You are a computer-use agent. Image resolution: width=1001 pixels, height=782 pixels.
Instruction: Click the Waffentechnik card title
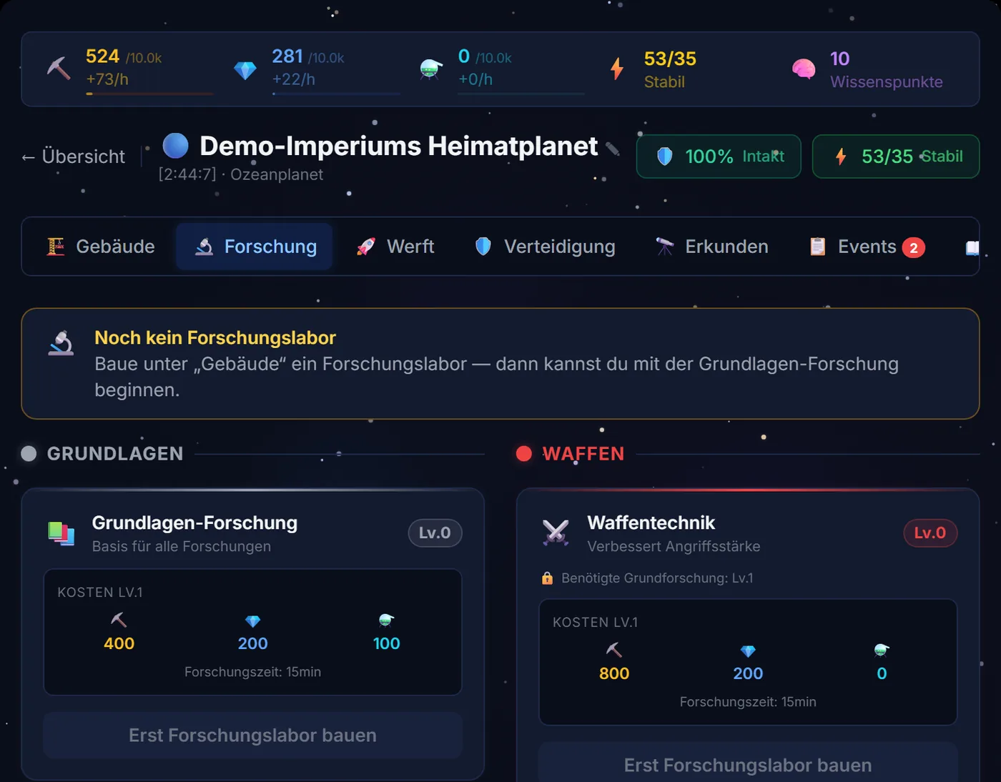[x=651, y=523]
